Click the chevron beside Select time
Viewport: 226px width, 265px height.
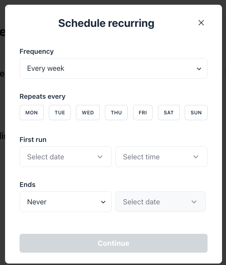tap(196, 157)
